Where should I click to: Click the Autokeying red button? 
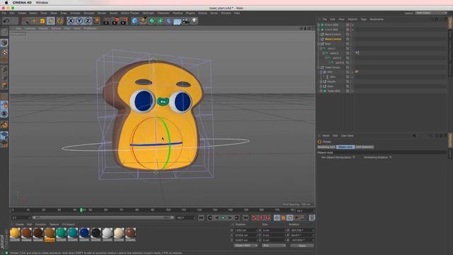click(261, 217)
